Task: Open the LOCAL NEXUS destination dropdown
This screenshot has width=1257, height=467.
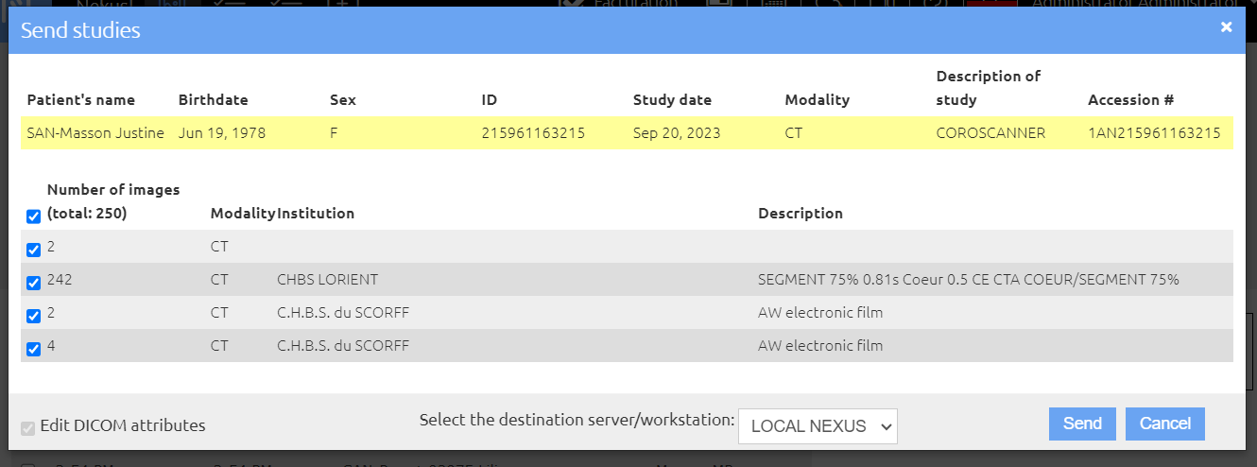Action: 818,426
